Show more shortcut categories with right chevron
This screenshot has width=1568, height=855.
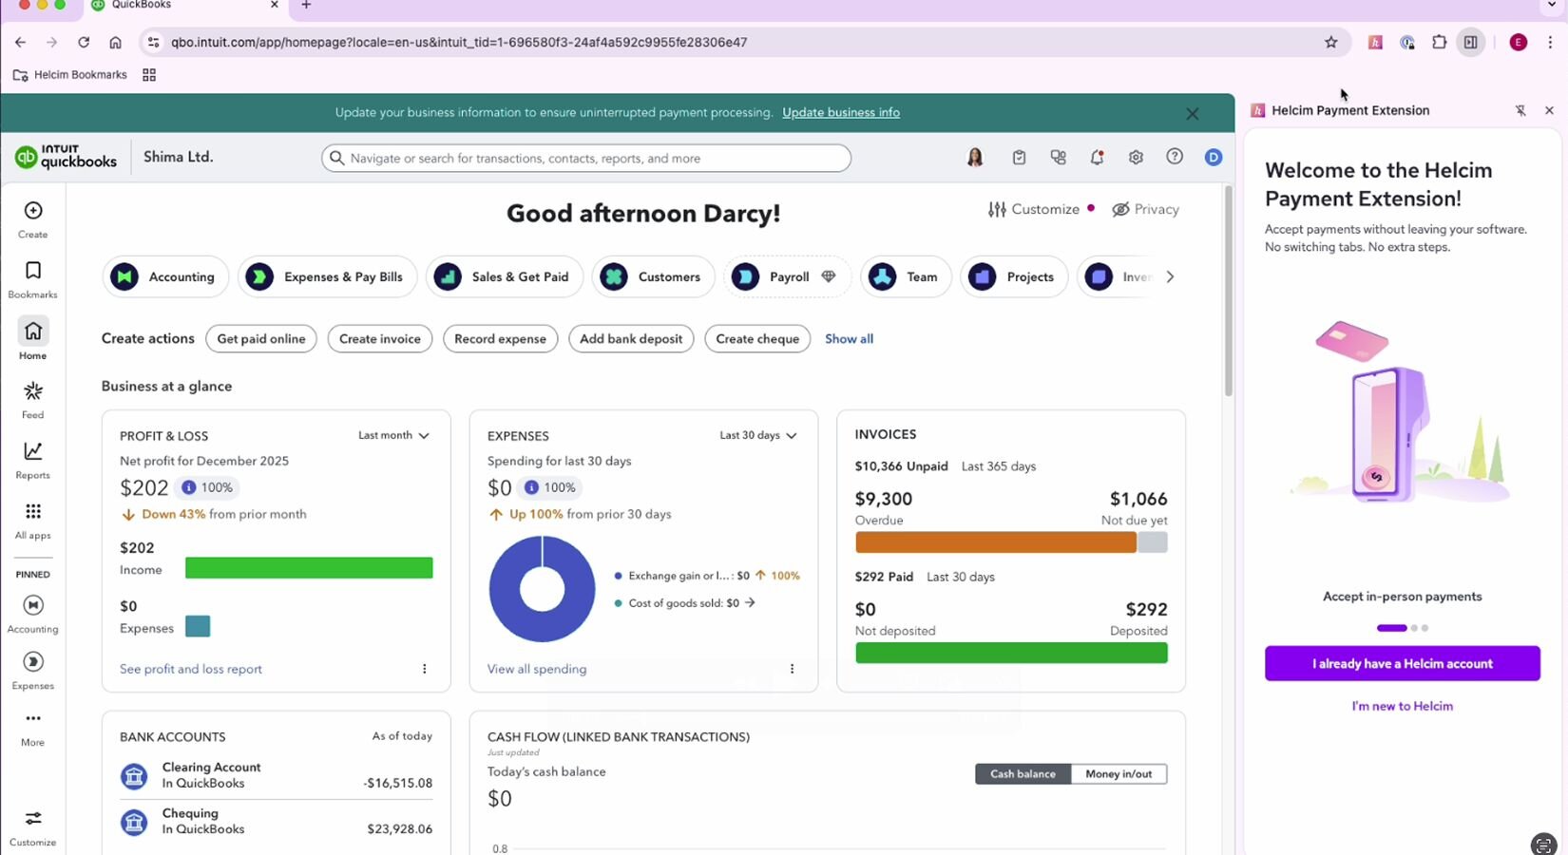tap(1170, 276)
